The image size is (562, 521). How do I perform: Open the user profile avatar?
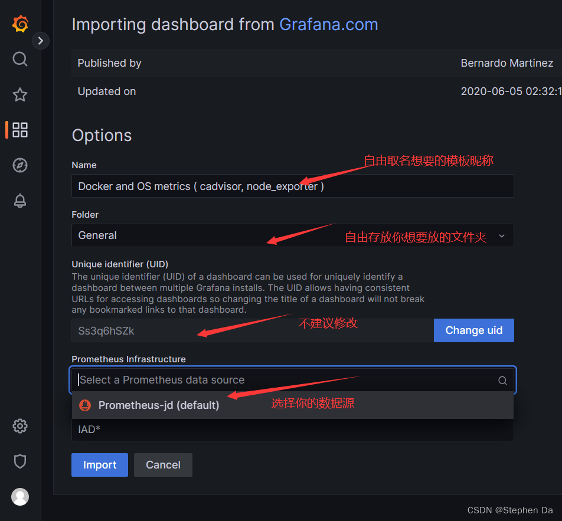click(x=20, y=497)
